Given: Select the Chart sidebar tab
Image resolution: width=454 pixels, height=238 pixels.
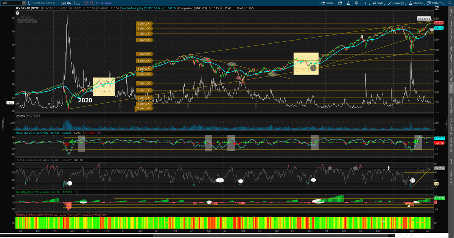Looking at the screenshot, I should point(451,88).
